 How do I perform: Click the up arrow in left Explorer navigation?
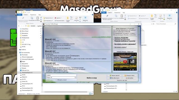click(x=26, y=26)
